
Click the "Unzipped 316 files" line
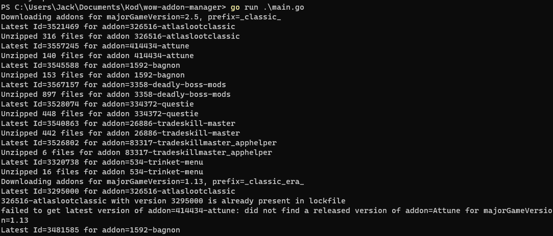[120, 36]
